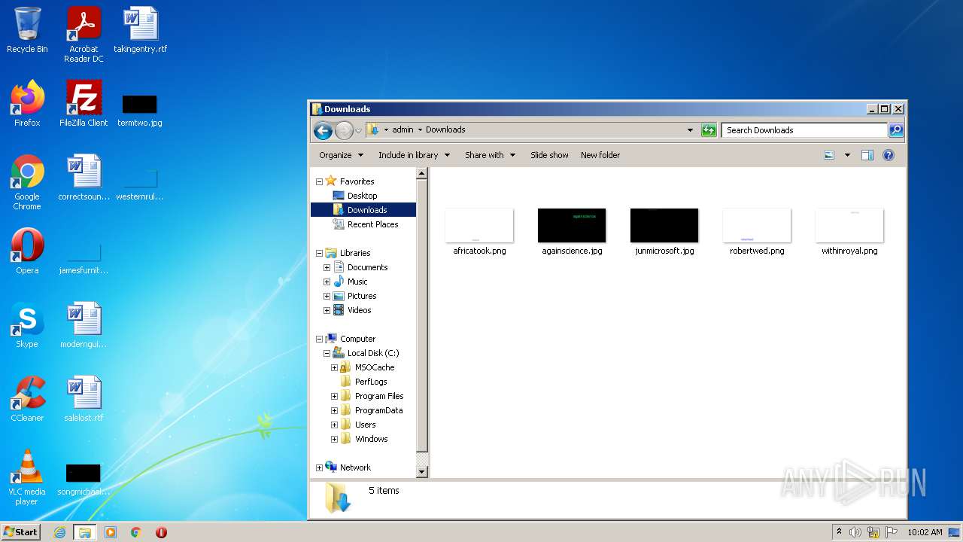The height and width of the screenshot is (542, 963).
Task: Click admin in the address breadcrumb
Action: click(403, 129)
